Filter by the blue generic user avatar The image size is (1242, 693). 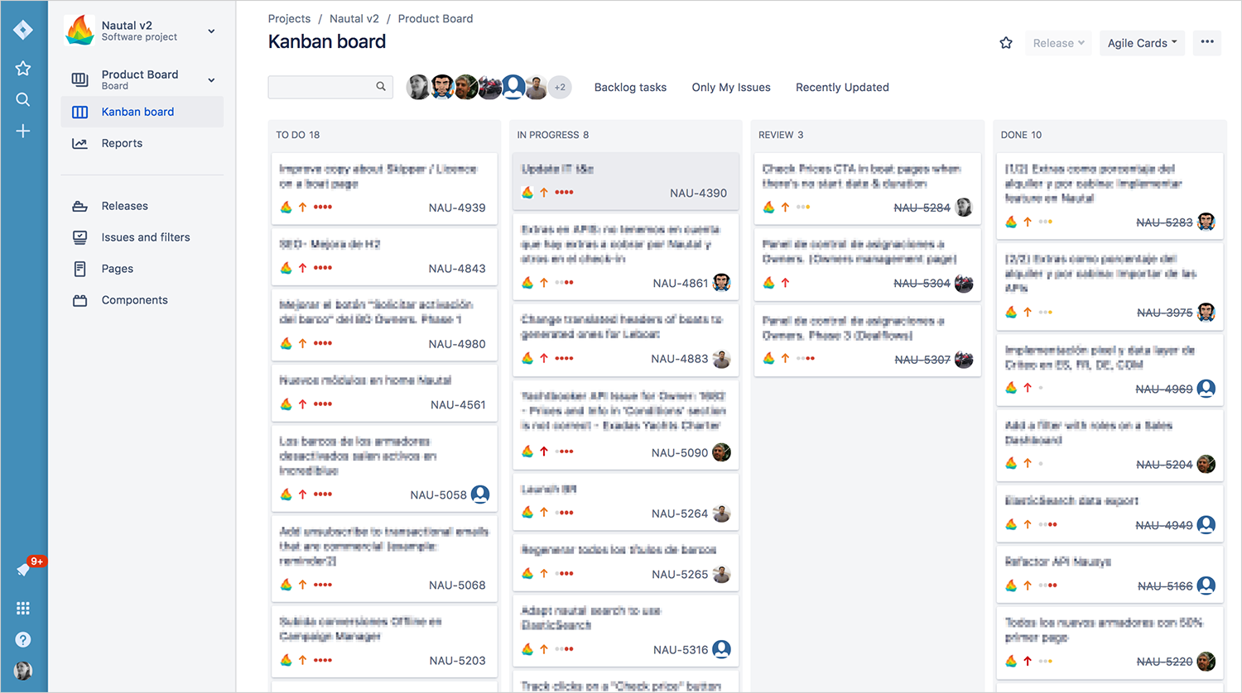[513, 87]
